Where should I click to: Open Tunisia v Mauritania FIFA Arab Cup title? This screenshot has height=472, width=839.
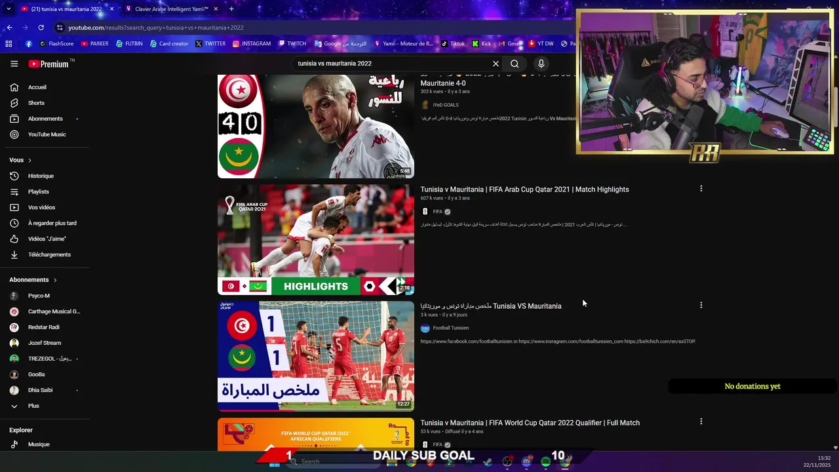pyautogui.click(x=524, y=189)
